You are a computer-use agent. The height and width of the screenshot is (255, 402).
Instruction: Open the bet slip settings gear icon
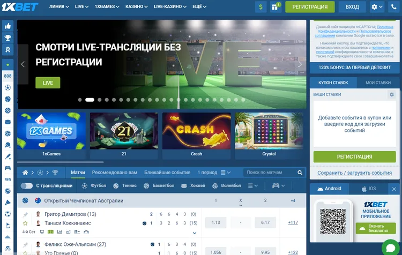391,95
